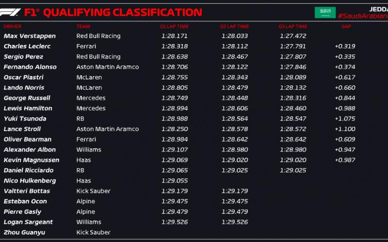Click Kick Sauber team for Valtteri Bottas
Image resolution: width=388 pixels, height=242 pixels.
[x=93, y=191]
